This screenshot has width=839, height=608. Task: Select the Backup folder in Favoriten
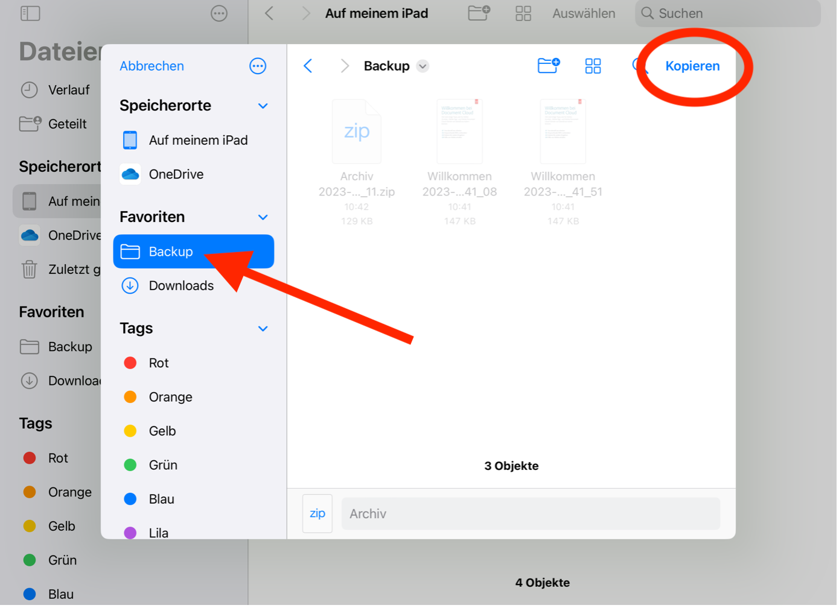coord(193,252)
